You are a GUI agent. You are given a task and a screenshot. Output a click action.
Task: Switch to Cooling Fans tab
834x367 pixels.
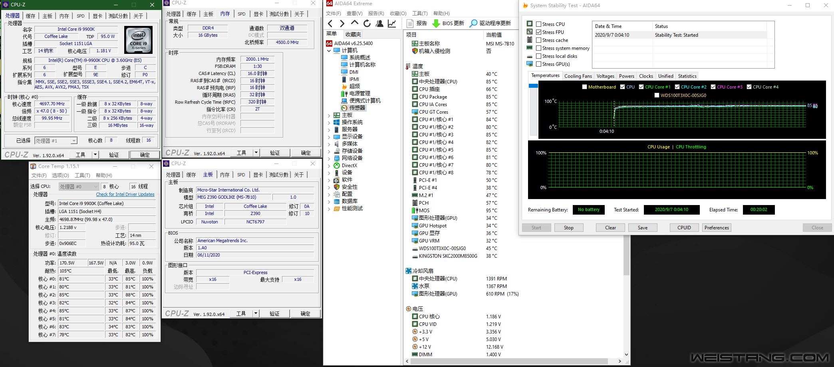click(x=578, y=76)
